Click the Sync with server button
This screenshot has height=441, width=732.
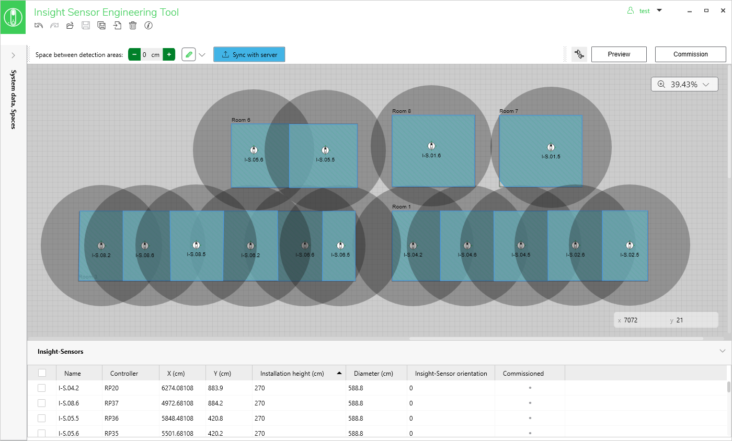(x=249, y=54)
